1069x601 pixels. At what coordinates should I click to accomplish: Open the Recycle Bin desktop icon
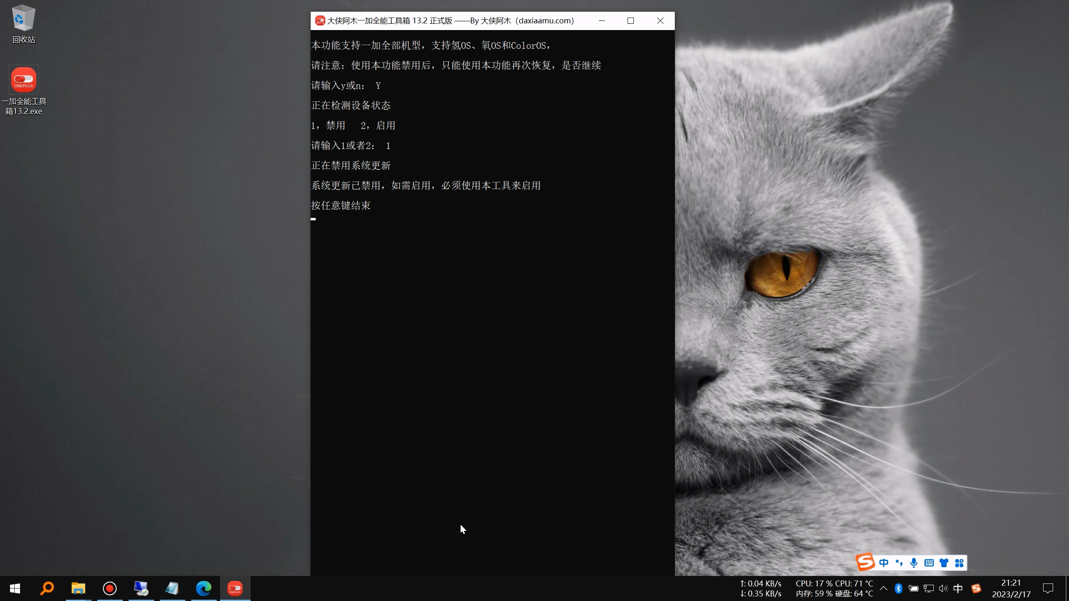(x=23, y=24)
